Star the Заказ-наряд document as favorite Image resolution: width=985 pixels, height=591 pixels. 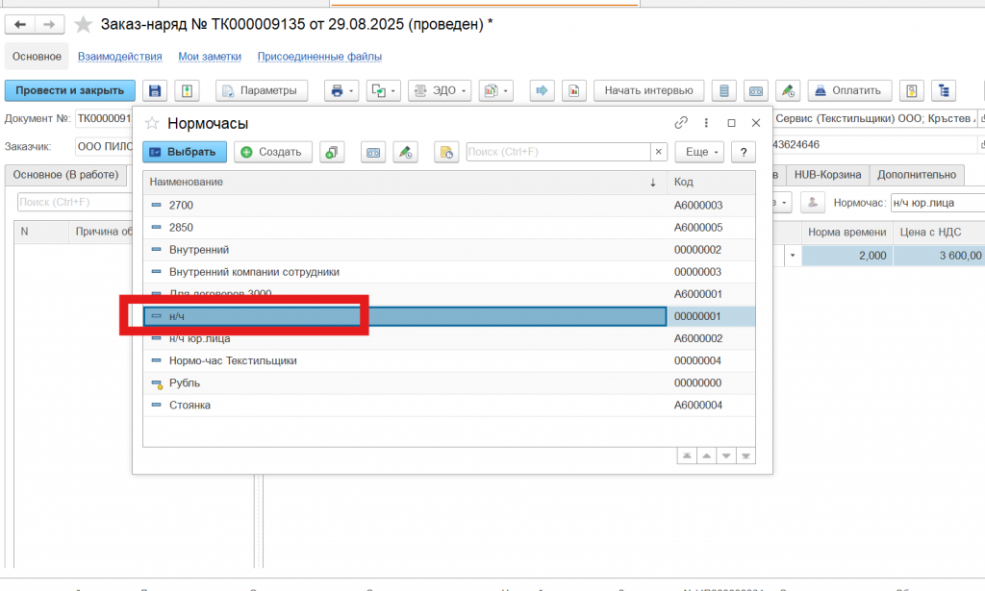[85, 24]
